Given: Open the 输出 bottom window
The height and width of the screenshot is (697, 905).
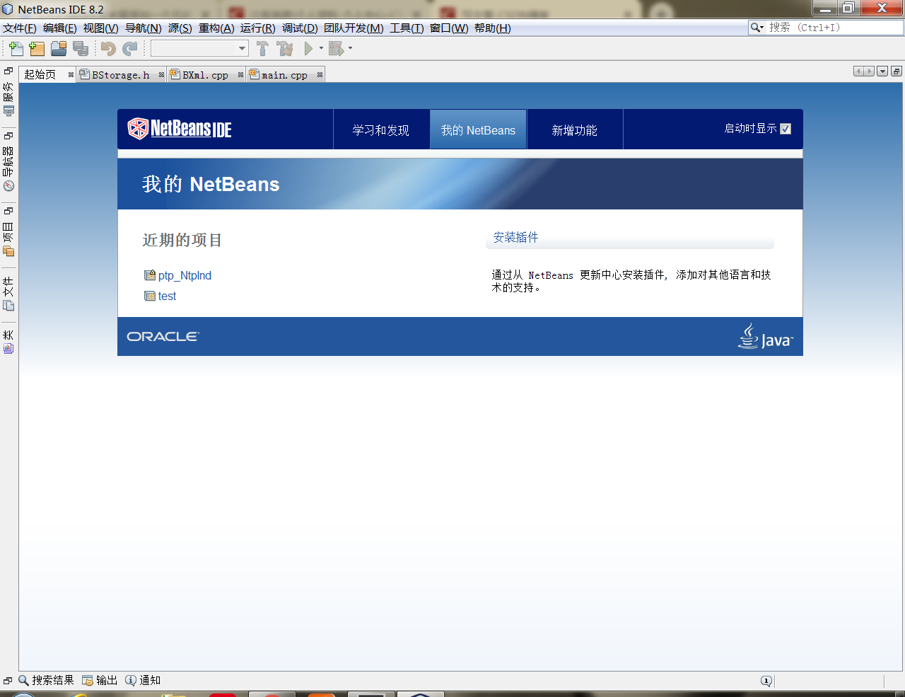Looking at the screenshot, I should point(100,680).
